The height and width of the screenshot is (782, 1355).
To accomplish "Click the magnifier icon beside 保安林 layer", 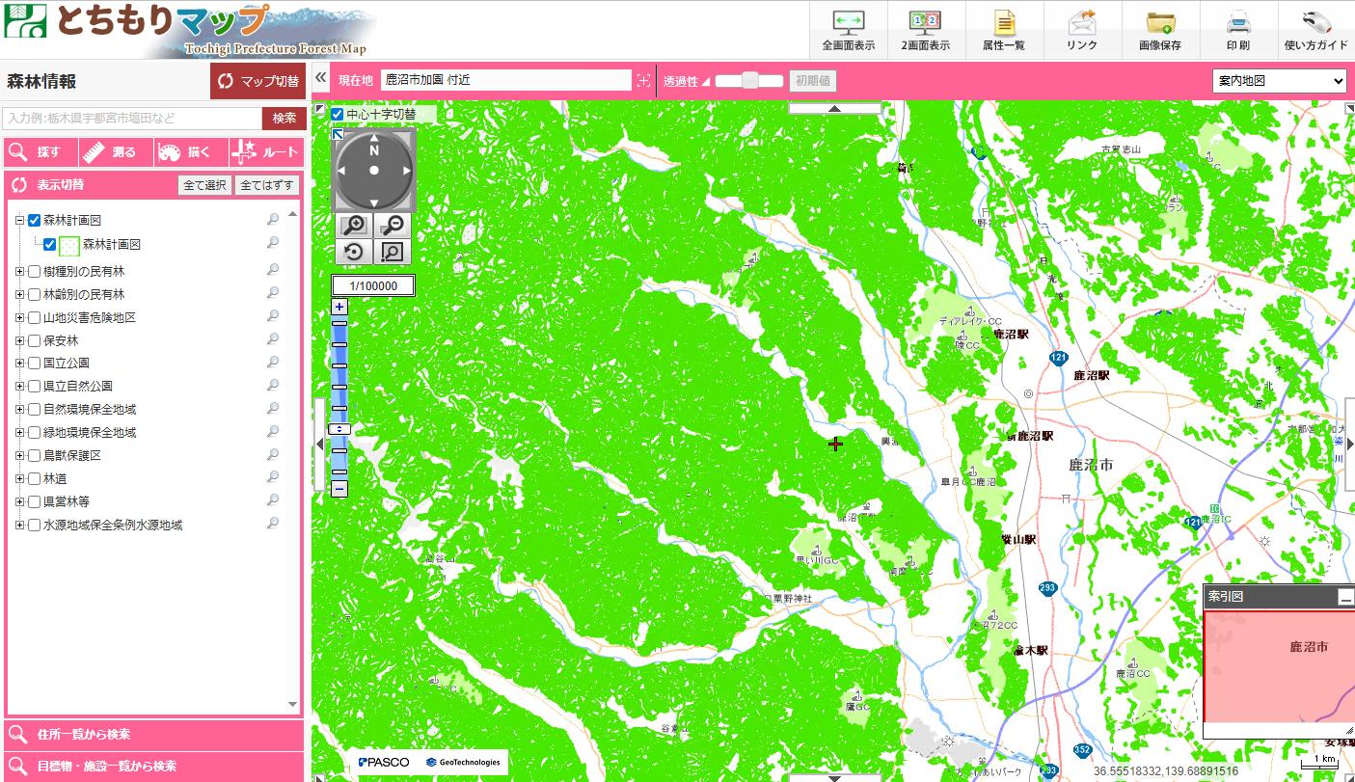I will [273, 339].
